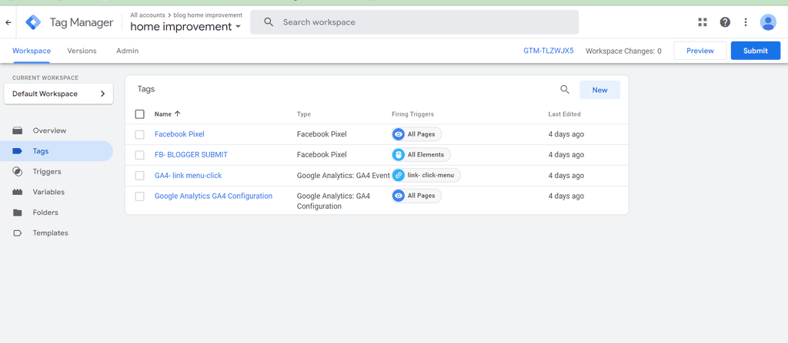Click the link- click-menu trigger chip
The image size is (788, 343).
click(426, 176)
